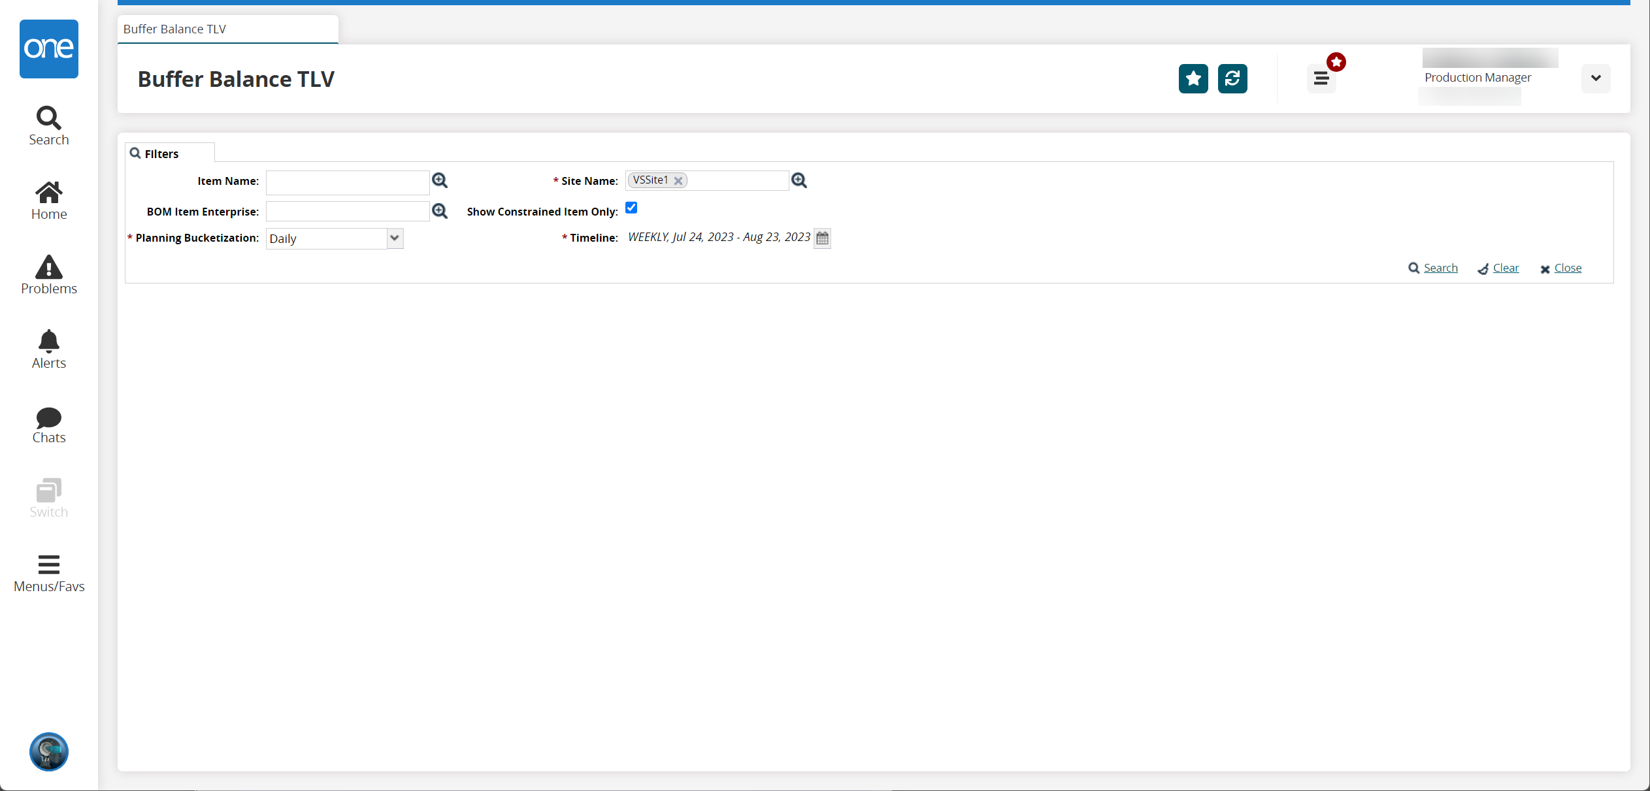Viewport: 1650px width, 791px height.
Task: Expand the Planning Bucketization dropdown
Action: coord(395,238)
